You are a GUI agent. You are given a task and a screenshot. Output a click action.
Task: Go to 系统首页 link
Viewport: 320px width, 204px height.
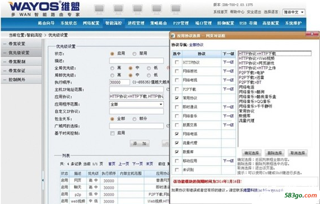(x=220, y=12)
